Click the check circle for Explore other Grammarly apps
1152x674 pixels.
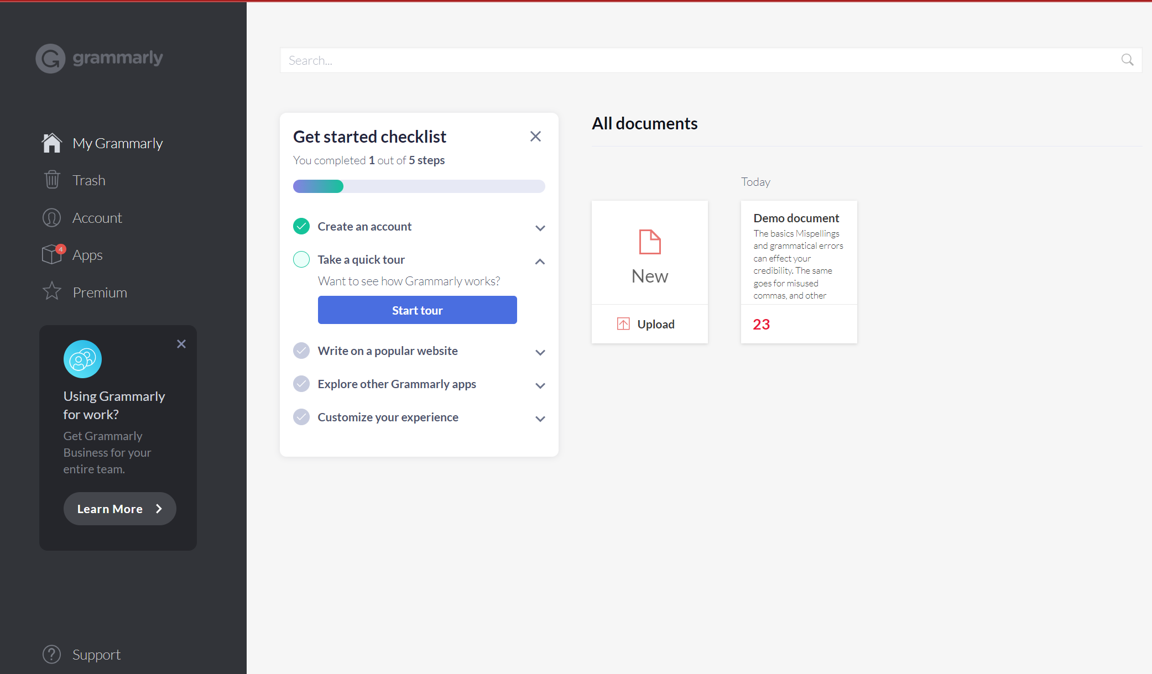[x=301, y=384]
